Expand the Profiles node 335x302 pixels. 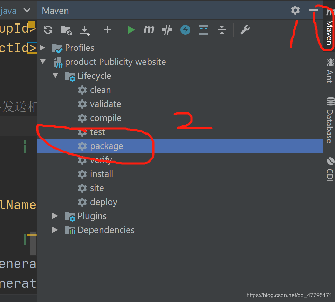point(42,48)
